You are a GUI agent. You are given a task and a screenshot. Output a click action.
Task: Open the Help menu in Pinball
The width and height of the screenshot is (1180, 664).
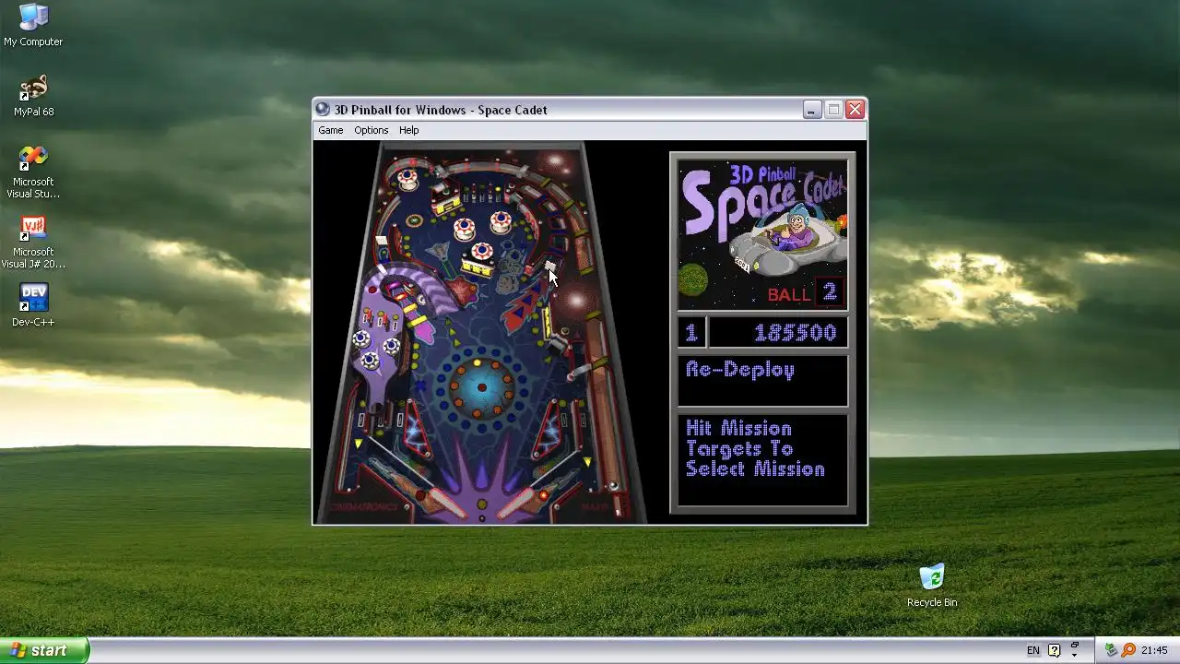(x=408, y=130)
